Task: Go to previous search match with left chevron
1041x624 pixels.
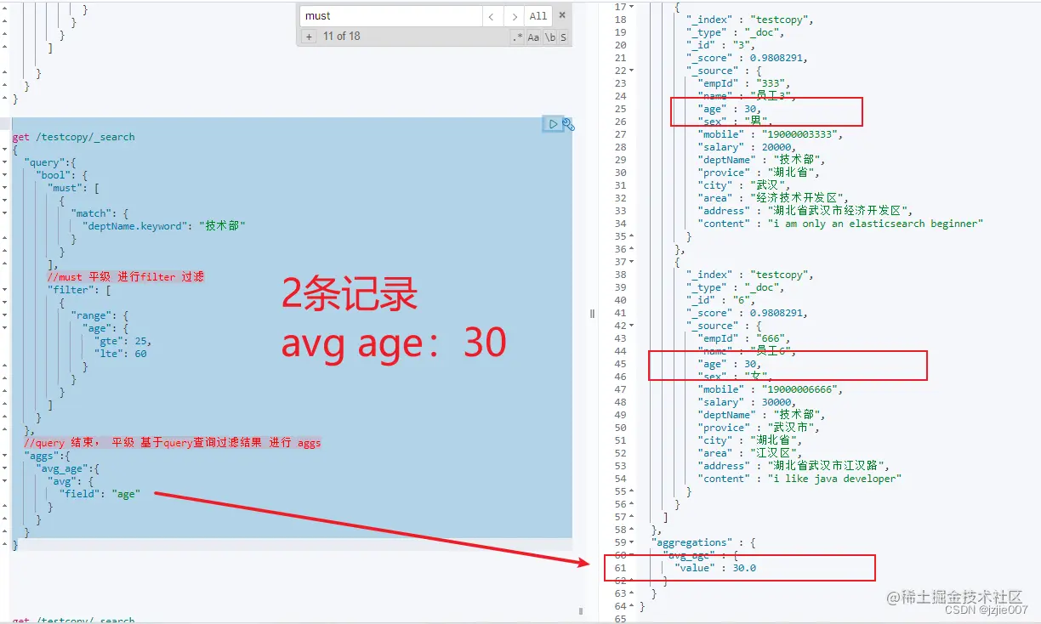Action: 492,15
